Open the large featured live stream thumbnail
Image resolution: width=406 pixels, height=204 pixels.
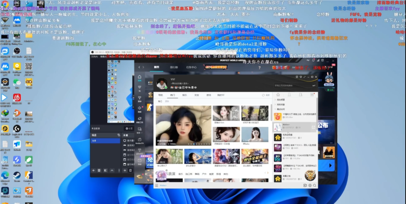click(x=183, y=125)
